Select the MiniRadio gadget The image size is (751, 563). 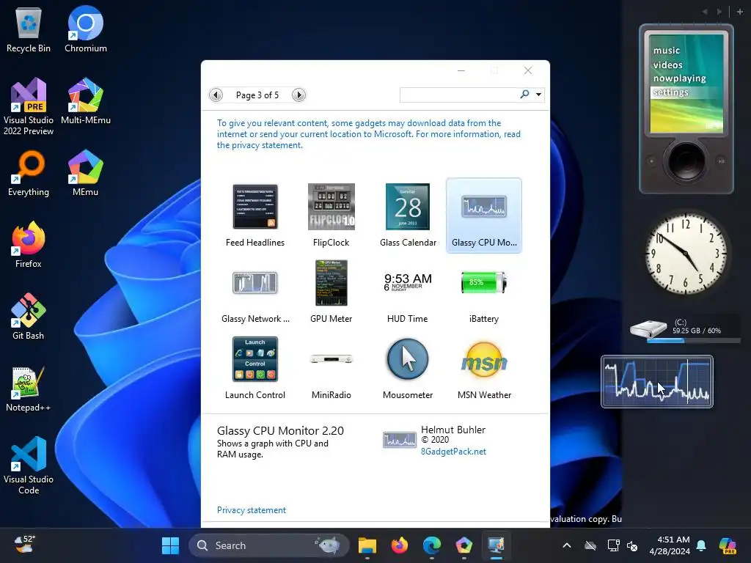pos(331,368)
